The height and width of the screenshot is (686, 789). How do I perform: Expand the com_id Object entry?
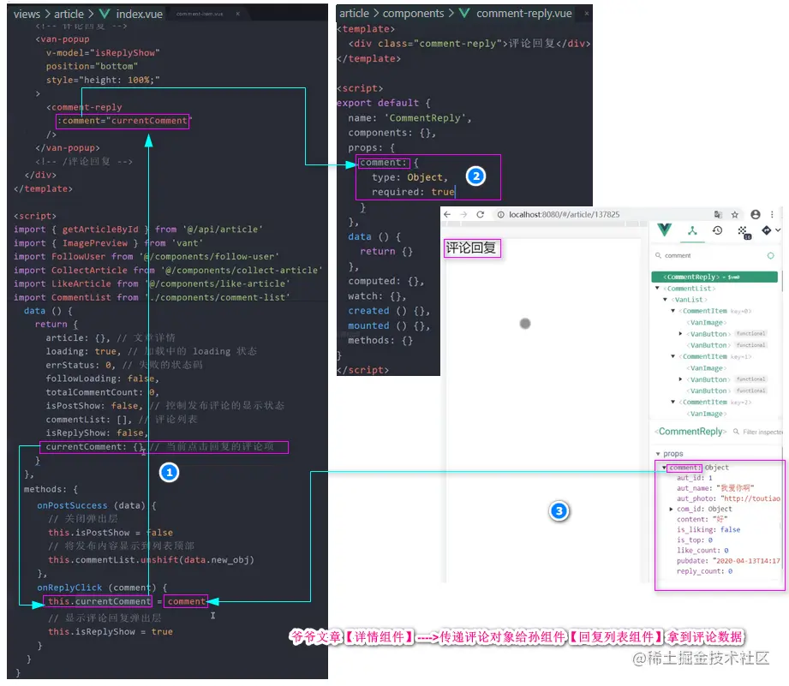coord(672,509)
